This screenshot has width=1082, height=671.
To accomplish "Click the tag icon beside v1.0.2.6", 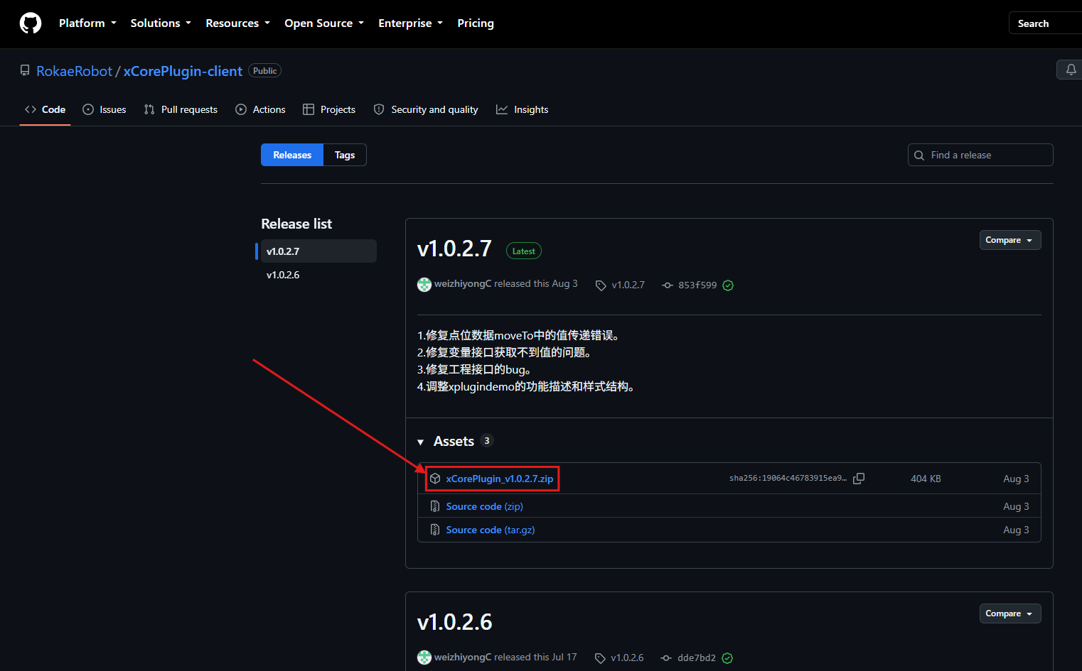I will point(600,658).
